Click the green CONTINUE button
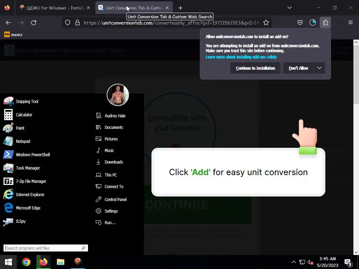 [198, 205]
